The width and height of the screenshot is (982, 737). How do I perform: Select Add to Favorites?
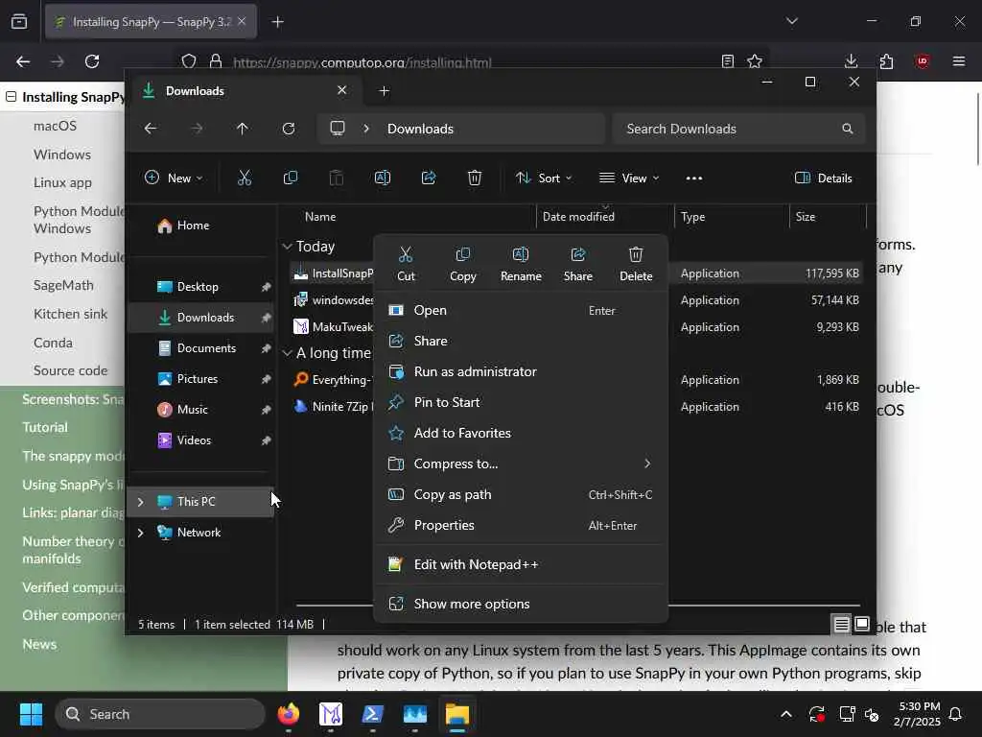tap(521, 433)
